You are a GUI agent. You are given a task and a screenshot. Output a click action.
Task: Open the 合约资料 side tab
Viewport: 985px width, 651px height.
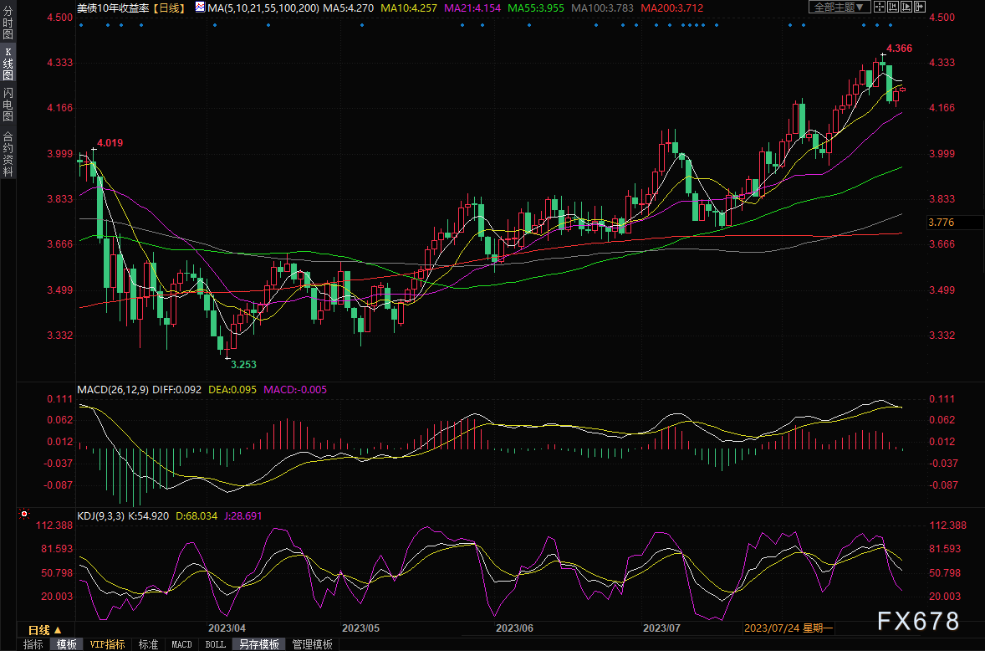8,153
